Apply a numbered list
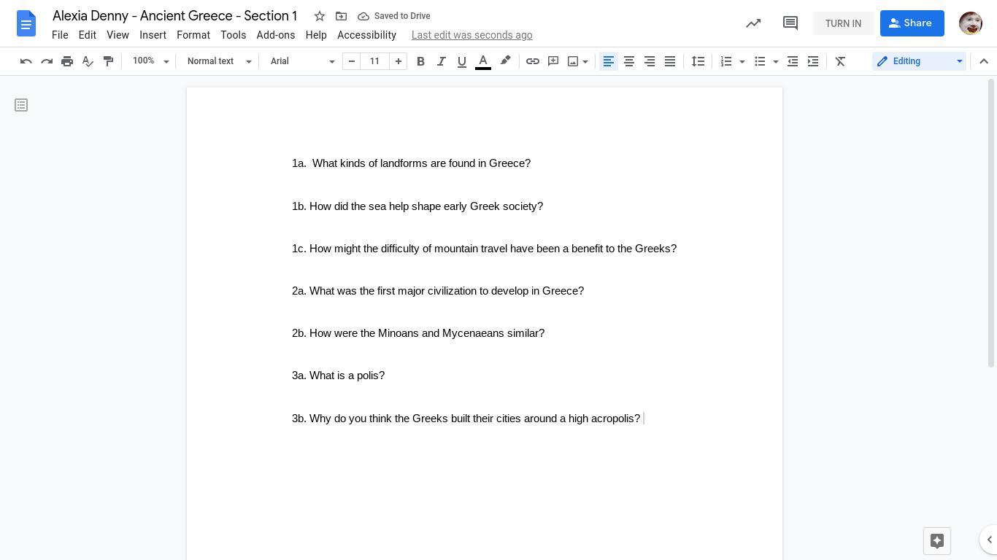This screenshot has width=997, height=560. (726, 61)
